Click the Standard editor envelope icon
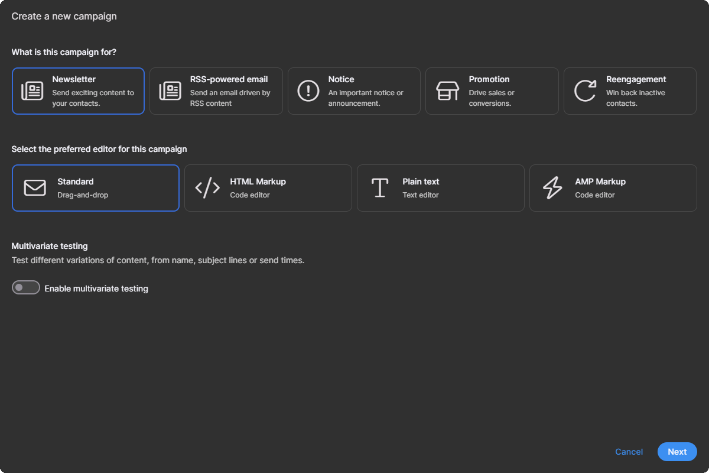 coord(35,187)
